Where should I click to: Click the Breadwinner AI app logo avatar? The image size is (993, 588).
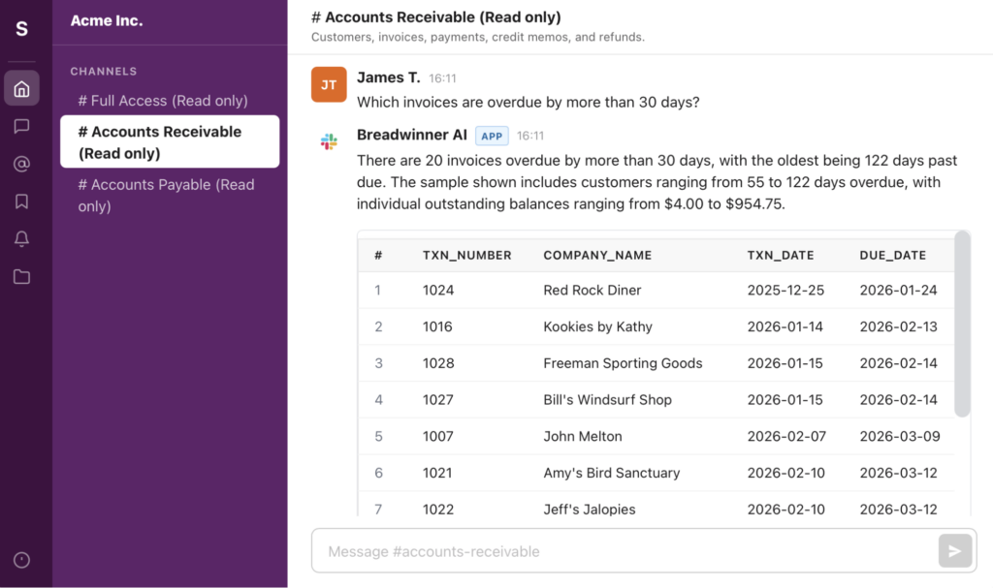tap(329, 141)
